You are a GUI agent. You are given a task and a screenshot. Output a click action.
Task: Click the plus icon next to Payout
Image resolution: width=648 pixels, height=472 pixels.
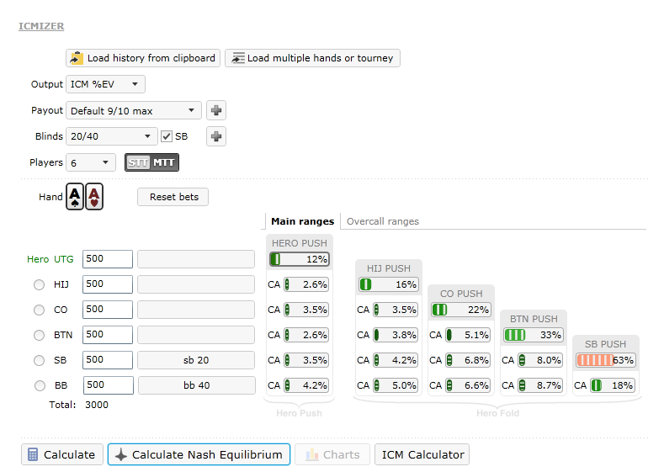216,110
